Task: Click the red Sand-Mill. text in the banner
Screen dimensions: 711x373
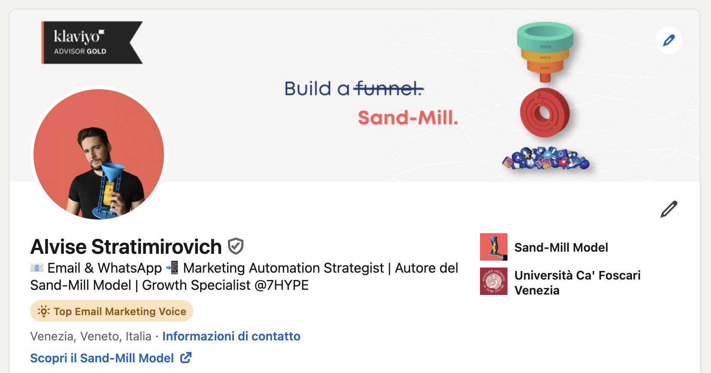Action: pyautogui.click(x=408, y=118)
